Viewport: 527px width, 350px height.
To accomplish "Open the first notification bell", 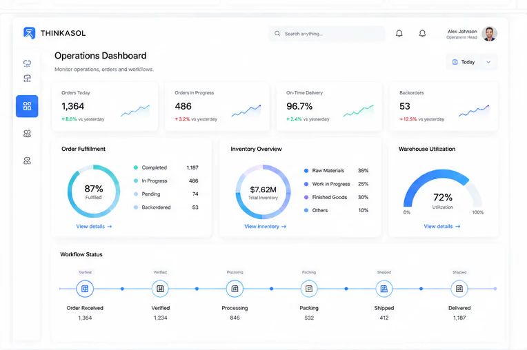I will (399, 33).
